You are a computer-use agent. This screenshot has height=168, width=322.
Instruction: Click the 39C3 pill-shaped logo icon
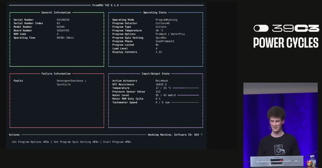(x=261, y=28)
